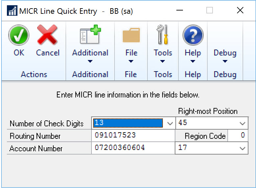Screen dimensions: 256x188
Task: Select the Region Code value field
Action: click(238, 136)
